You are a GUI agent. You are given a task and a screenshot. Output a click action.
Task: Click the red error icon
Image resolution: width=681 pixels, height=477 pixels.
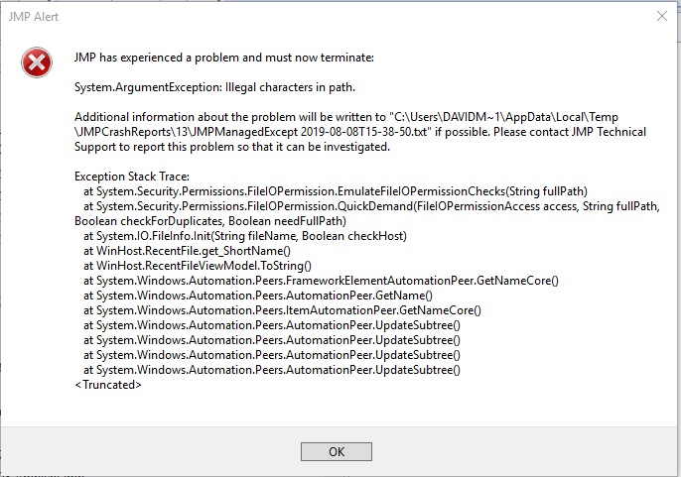tap(37, 62)
